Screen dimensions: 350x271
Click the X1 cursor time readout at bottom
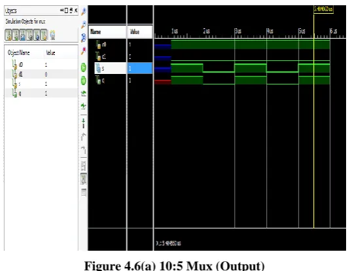(168, 244)
